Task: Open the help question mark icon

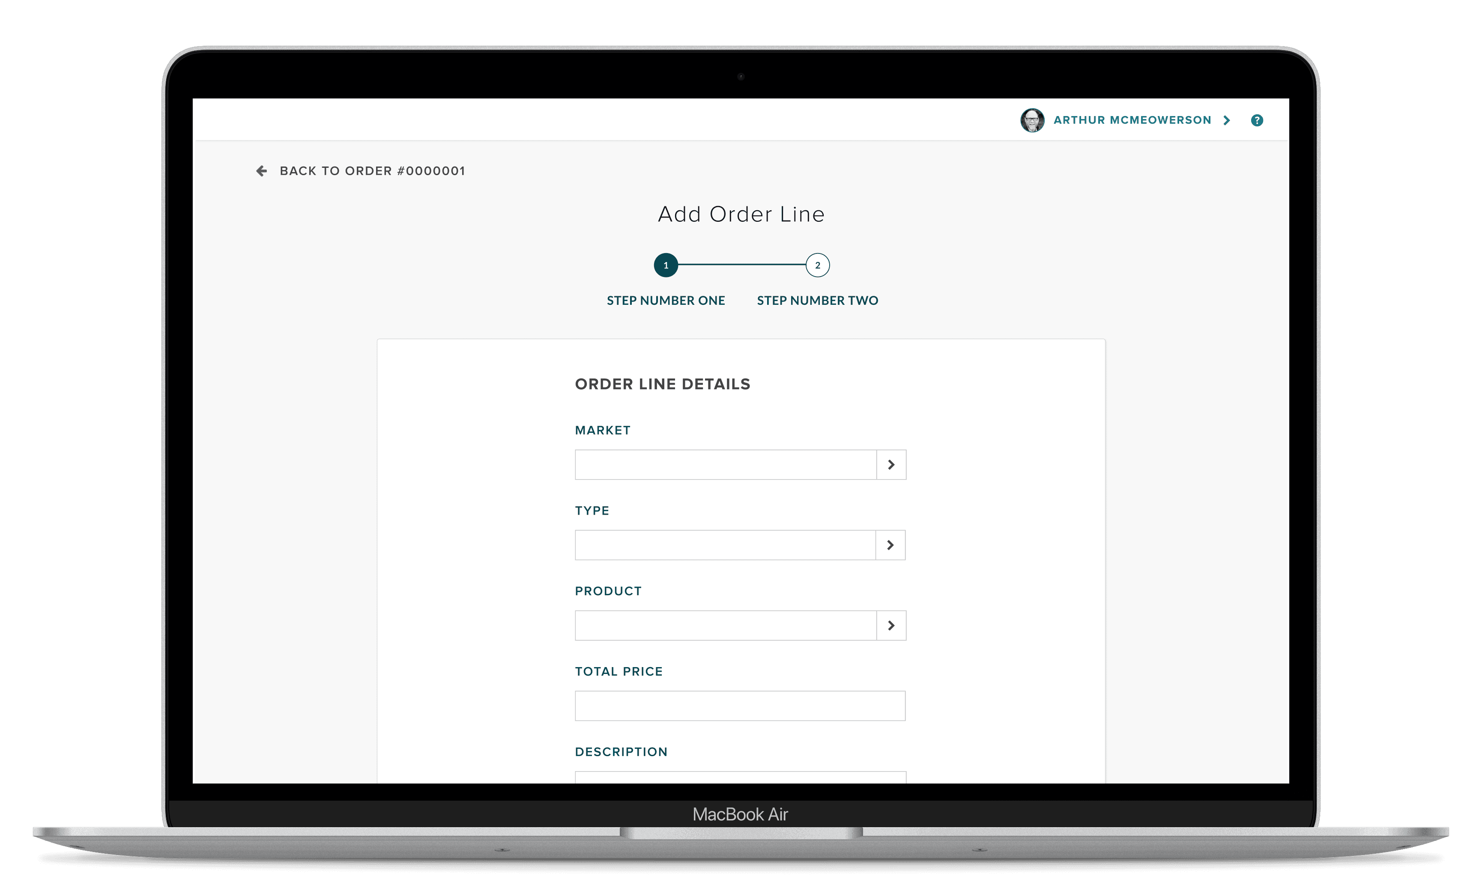Action: tap(1257, 120)
